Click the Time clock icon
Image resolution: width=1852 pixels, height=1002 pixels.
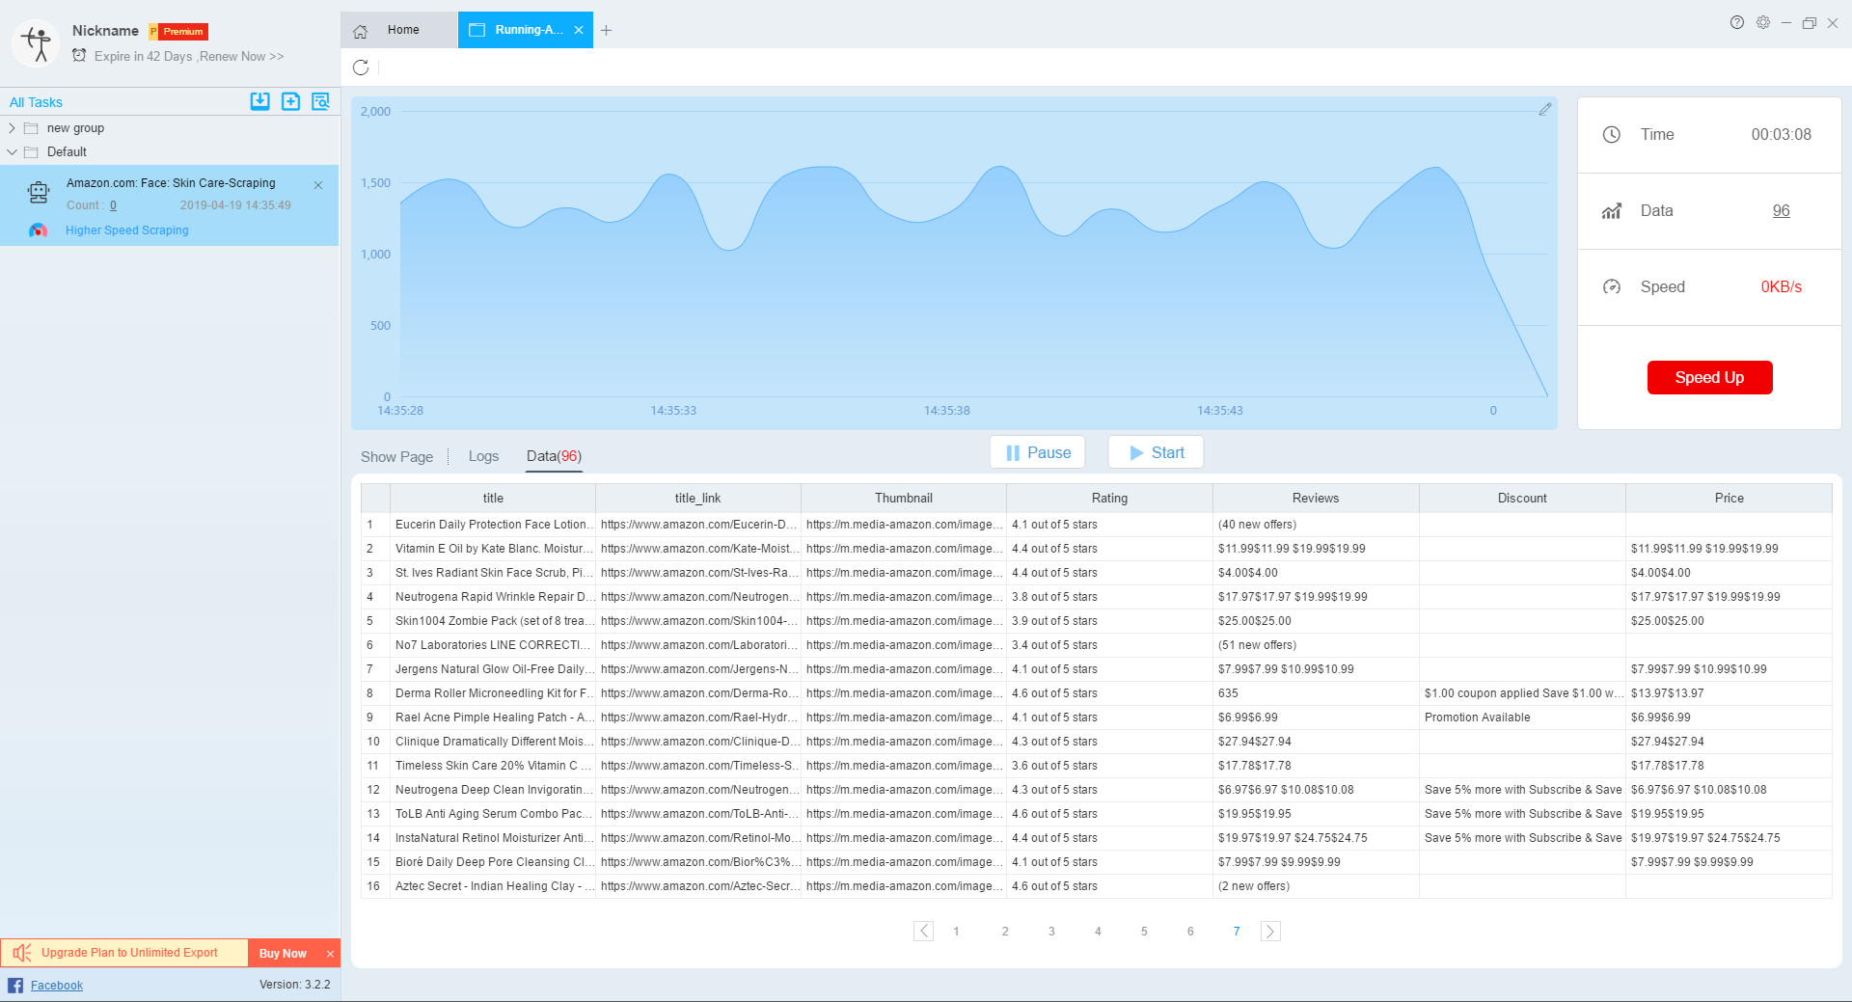(1612, 135)
